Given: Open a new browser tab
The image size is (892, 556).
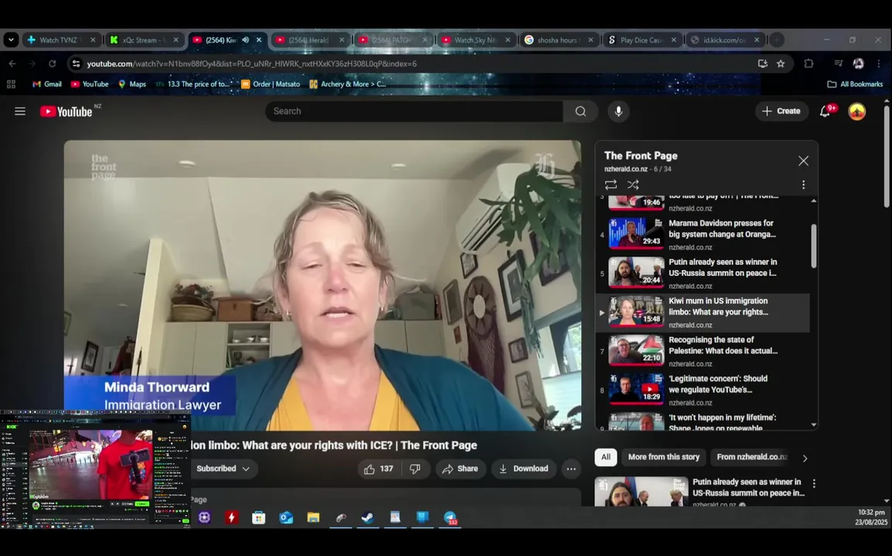Looking at the screenshot, I should point(777,40).
